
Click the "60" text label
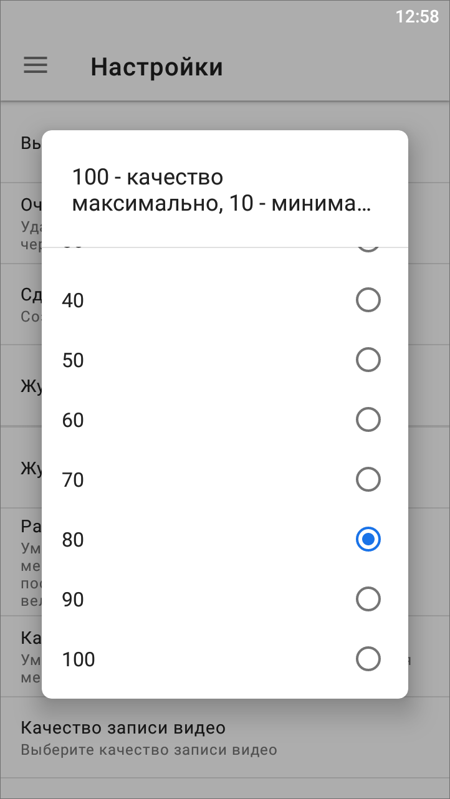(x=73, y=420)
